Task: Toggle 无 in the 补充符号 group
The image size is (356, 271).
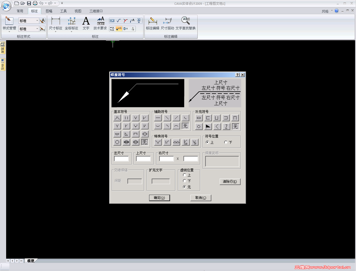Action: 235,127
